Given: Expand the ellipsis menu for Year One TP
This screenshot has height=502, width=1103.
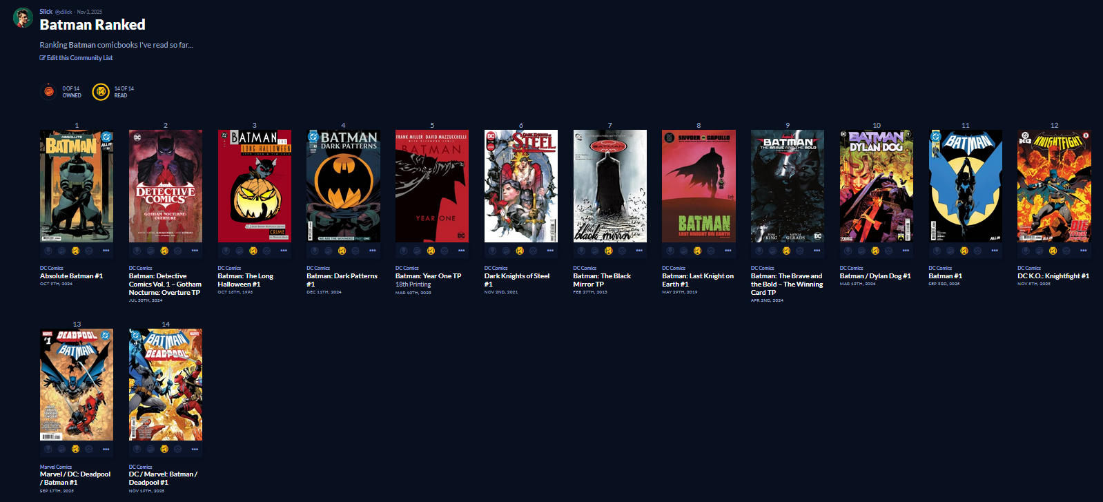Looking at the screenshot, I should tap(461, 251).
